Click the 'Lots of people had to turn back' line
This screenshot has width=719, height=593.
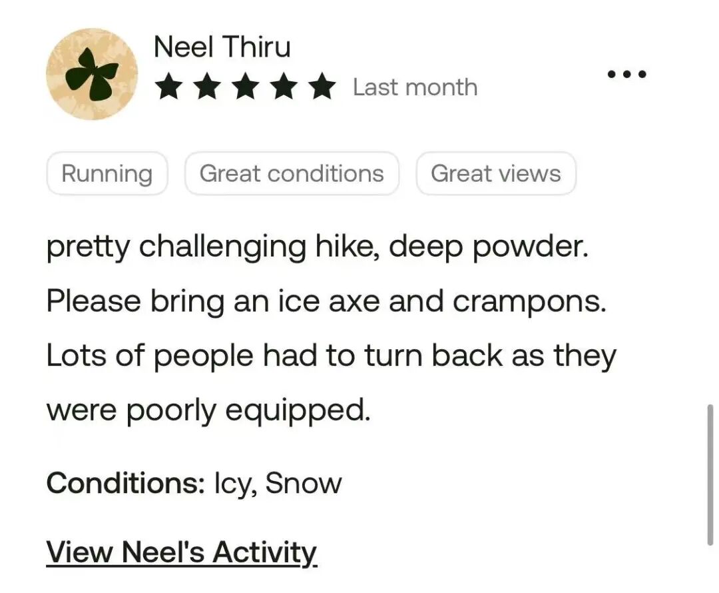tap(331, 356)
